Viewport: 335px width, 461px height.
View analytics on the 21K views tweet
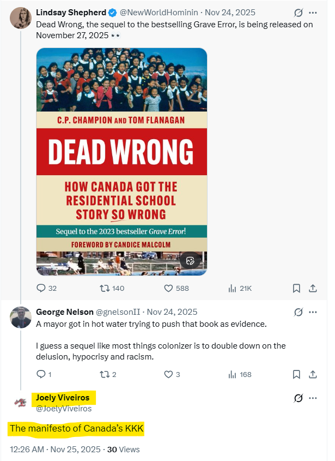point(234,288)
